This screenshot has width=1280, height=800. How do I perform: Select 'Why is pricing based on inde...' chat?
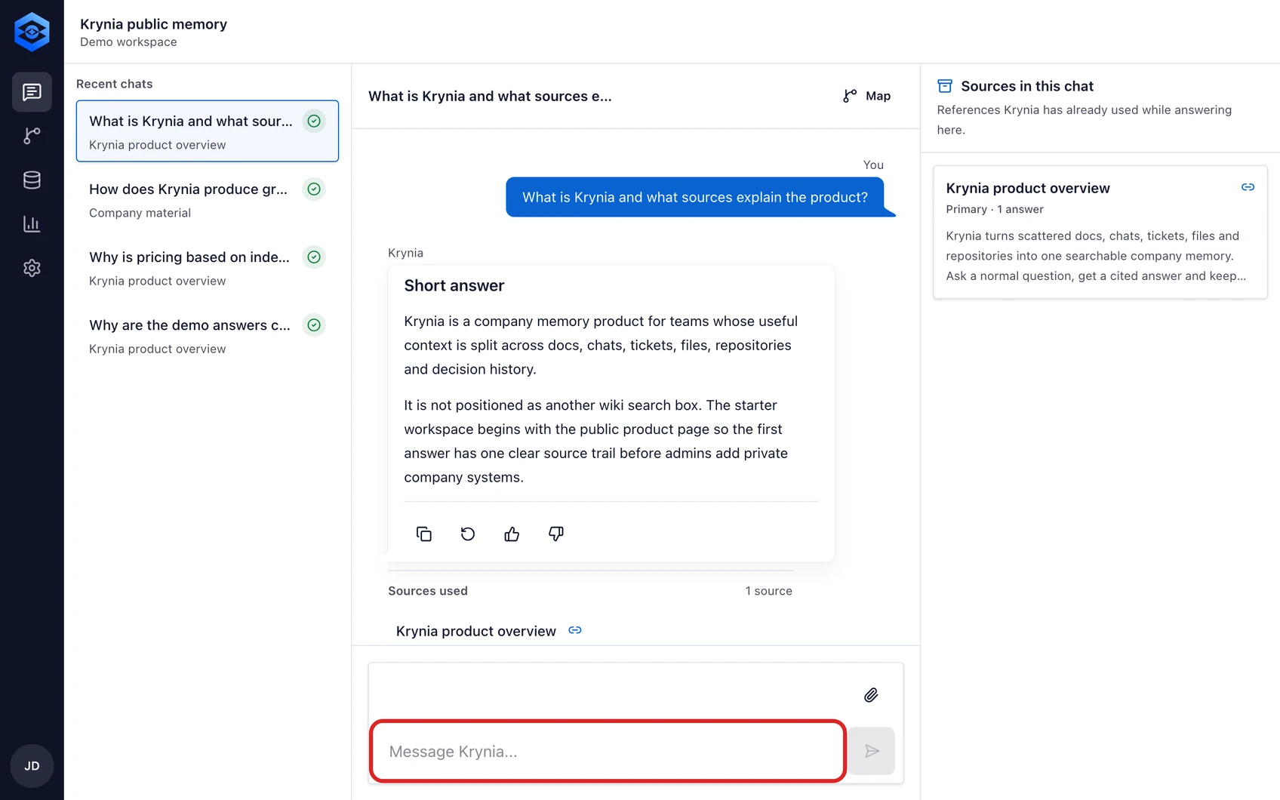pyautogui.click(x=208, y=267)
